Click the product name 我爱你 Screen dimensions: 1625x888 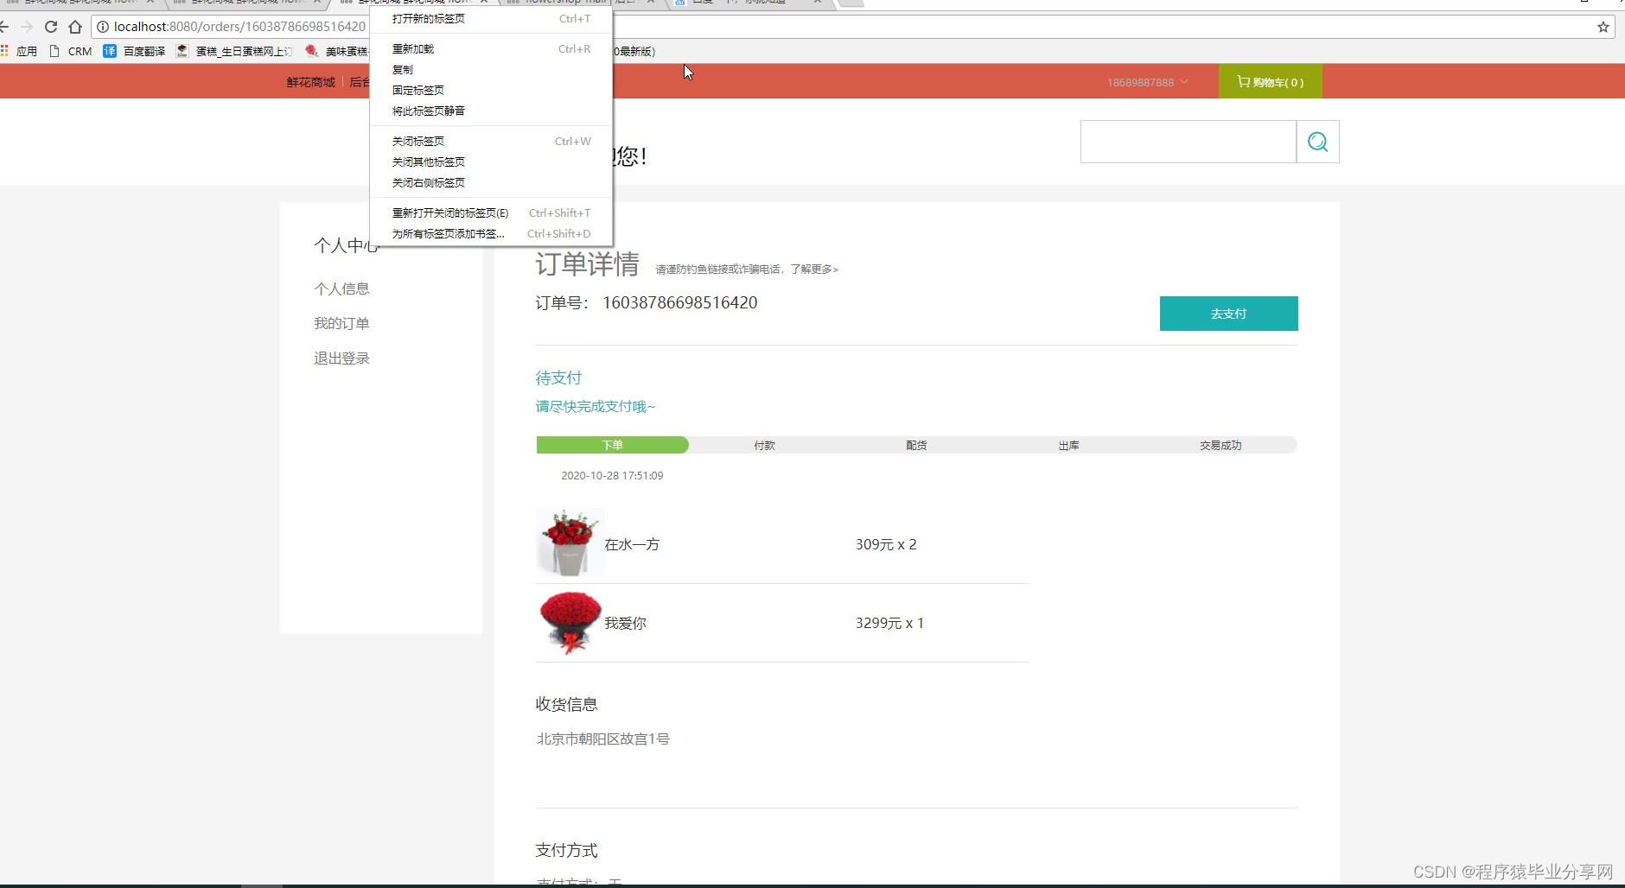pyautogui.click(x=625, y=623)
